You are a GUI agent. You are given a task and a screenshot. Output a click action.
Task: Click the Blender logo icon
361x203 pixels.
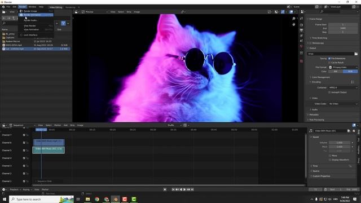pos(3,7)
